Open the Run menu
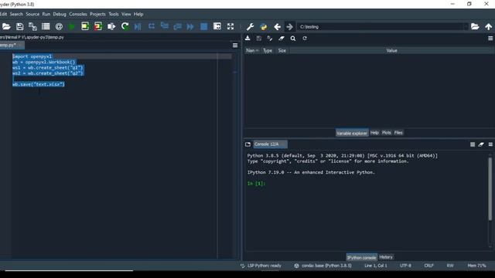Viewport: 495px width, 278px height. [x=46, y=14]
